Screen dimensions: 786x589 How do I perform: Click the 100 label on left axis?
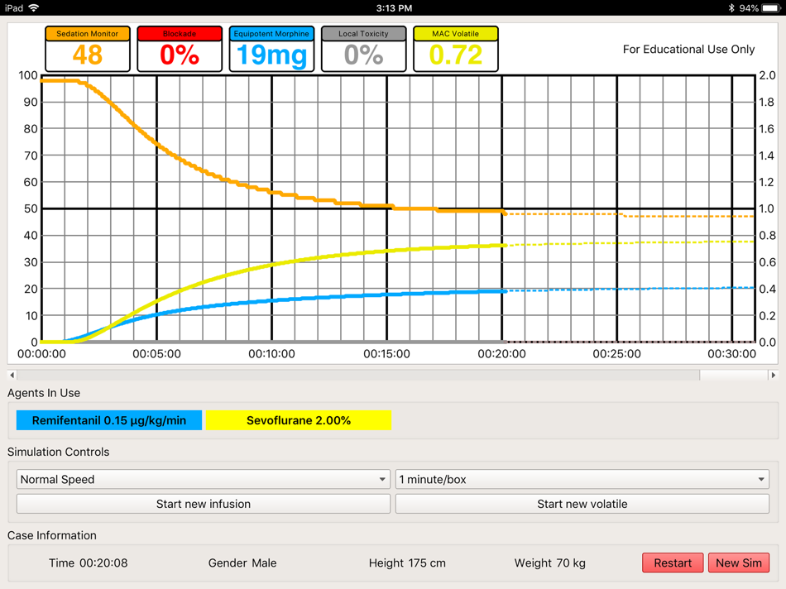28,75
